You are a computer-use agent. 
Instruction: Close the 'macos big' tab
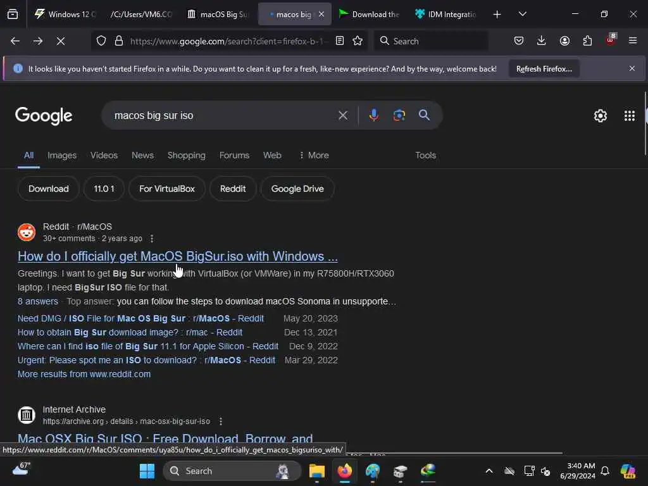[321, 15]
